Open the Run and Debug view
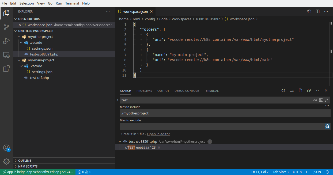The height and width of the screenshot is (175, 333). (x=6, y=41)
